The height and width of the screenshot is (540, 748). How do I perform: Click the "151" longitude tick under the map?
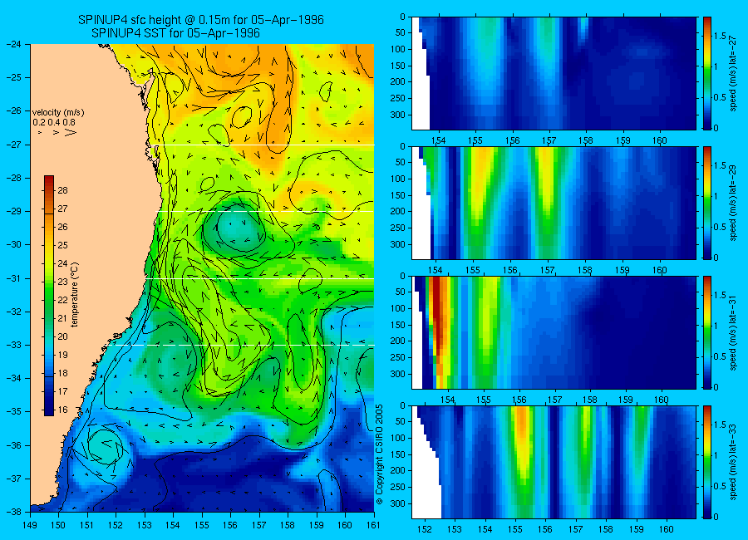pyautogui.click(x=87, y=525)
